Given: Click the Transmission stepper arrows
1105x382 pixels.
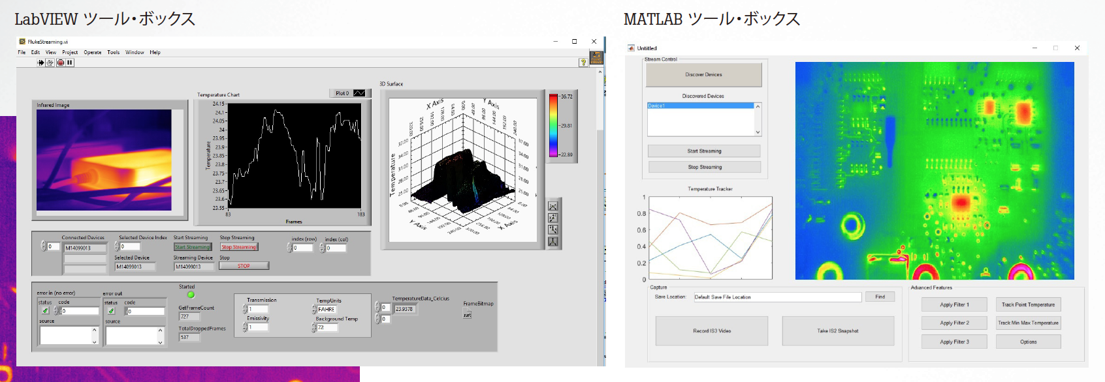Looking at the screenshot, I should pos(246,309).
